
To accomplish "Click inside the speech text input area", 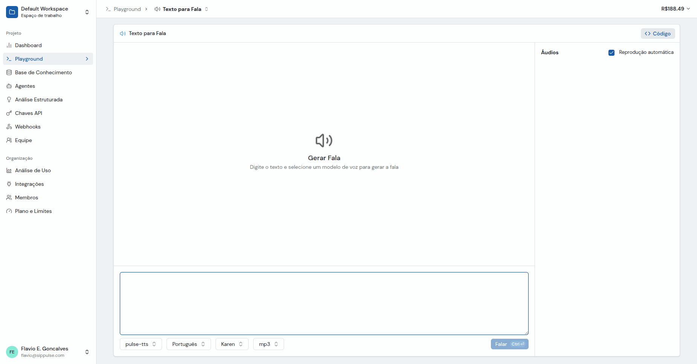I will [x=324, y=303].
